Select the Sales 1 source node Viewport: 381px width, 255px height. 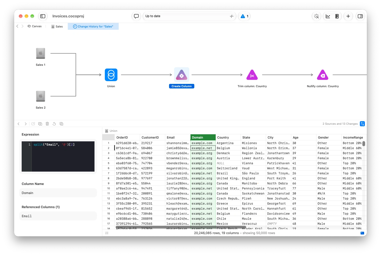pos(41,53)
